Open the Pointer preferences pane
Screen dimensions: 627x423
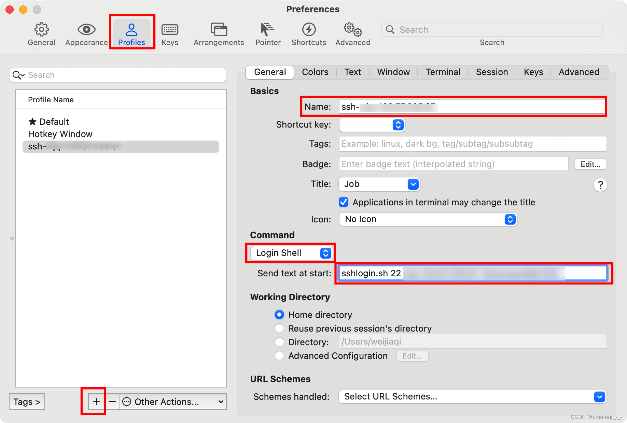pos(268,34)
